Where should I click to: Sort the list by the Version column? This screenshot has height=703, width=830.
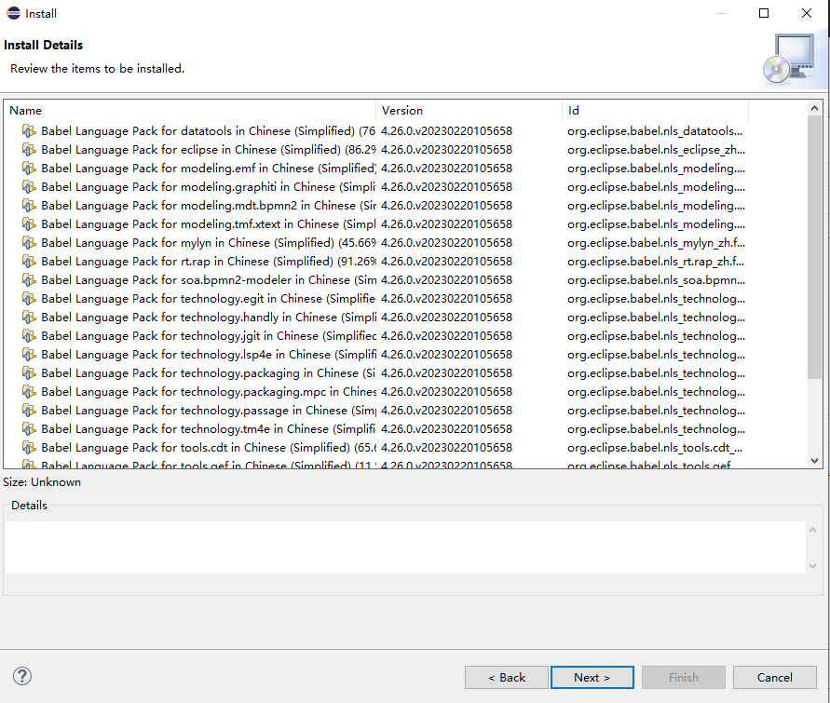[x=469, y=111]
